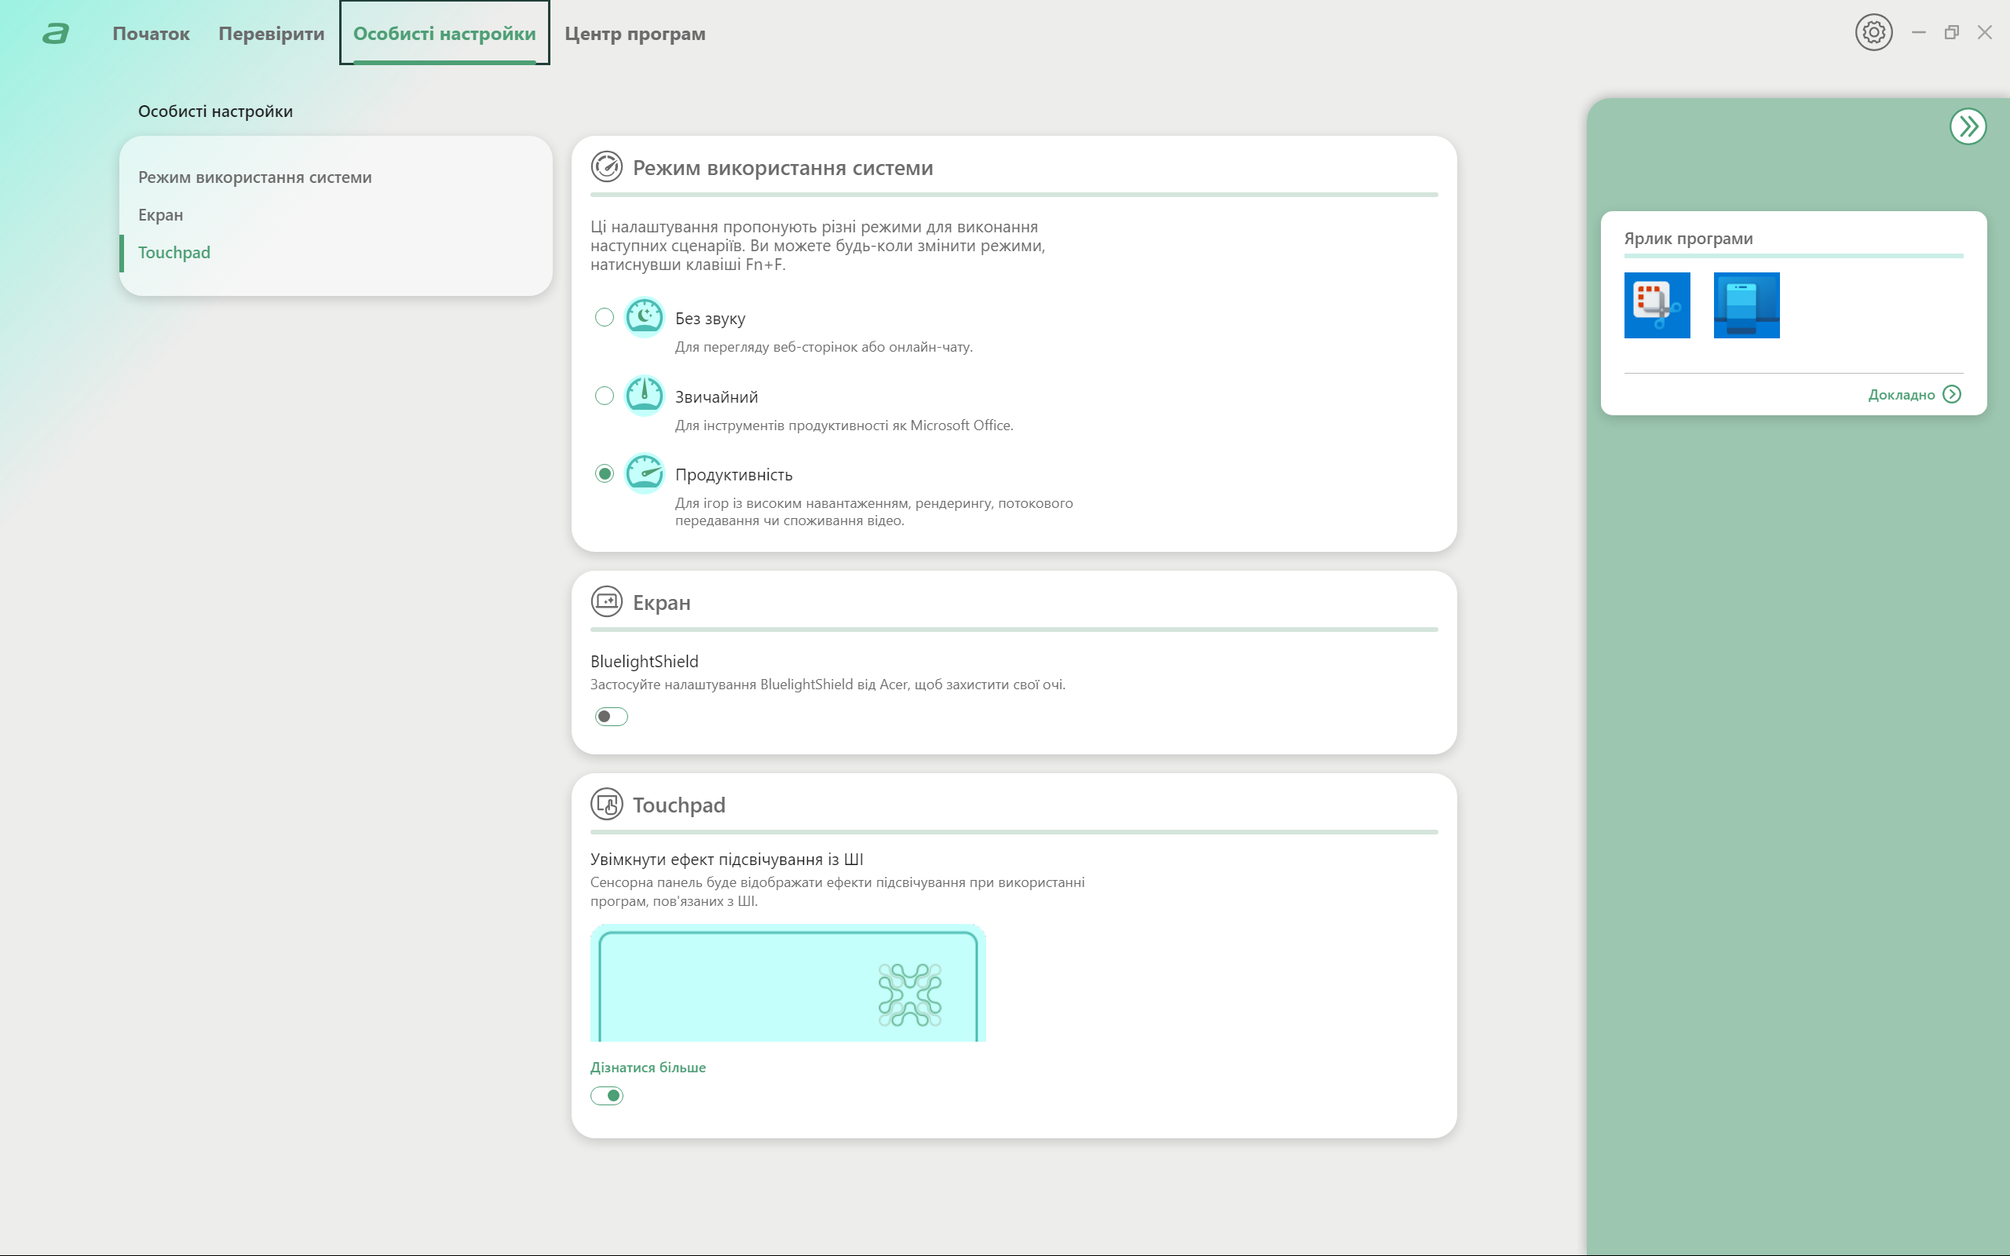Viewport: 2010px width, 1256px height.
Task: Select the Без звуку radio button
Action: (x=605, y=317)
